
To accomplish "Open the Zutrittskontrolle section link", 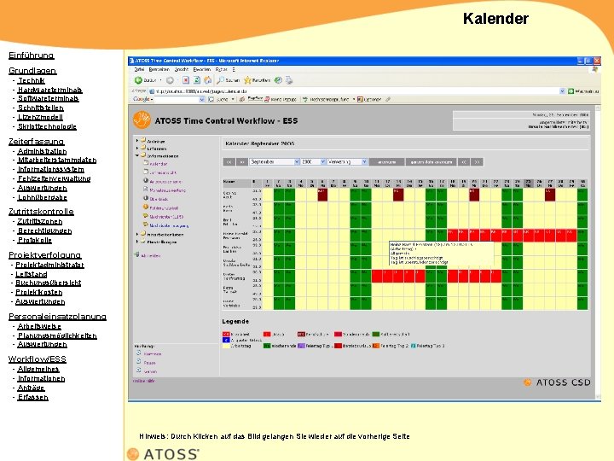I will (41, 212).
